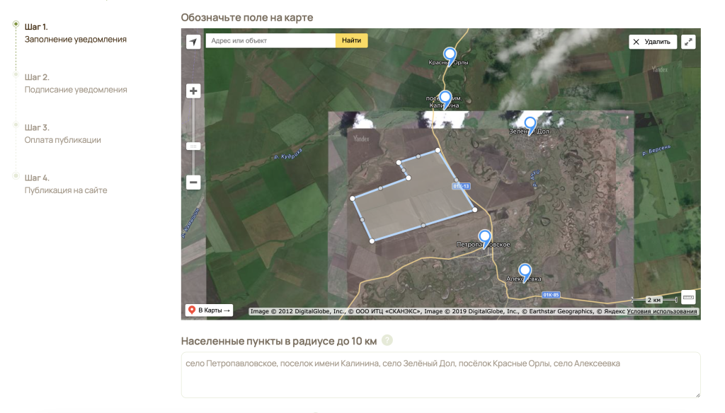Open the map in fullscreen mode

click(688, 42)
